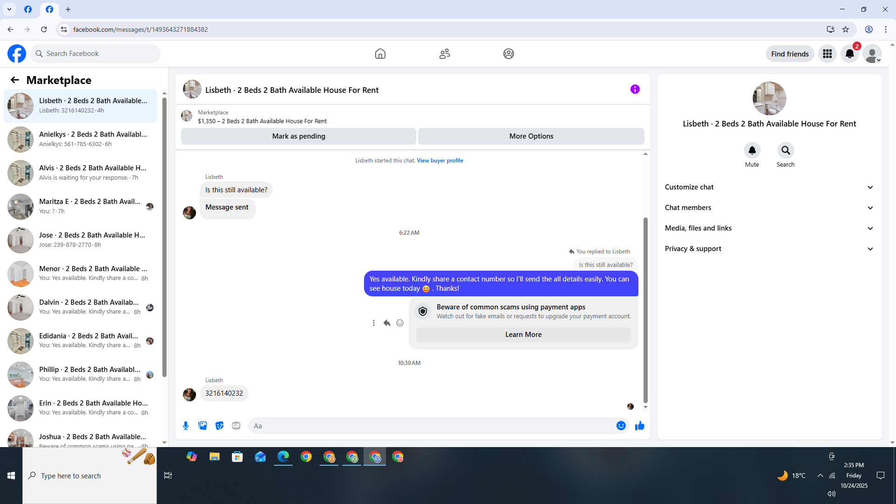Screen dimensions: 896x504
Task: Switch to the first Facebook browser tab
Action: pyautogui.click(x=28, y=9)
